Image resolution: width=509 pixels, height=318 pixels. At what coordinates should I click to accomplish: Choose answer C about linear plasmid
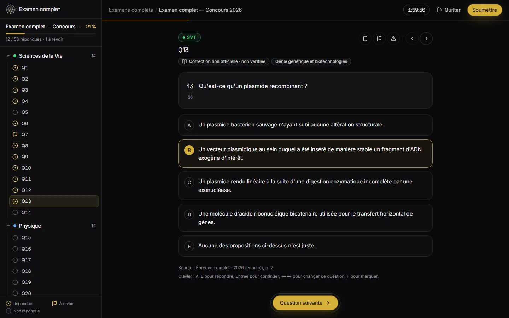click(305, 186)
